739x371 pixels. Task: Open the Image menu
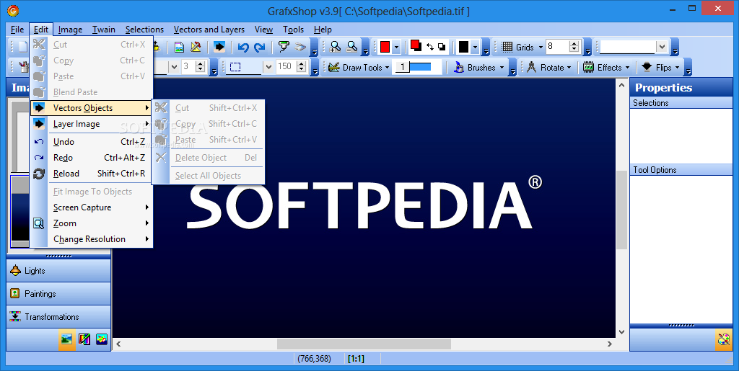pyautogui.click(x=70, y=29)
